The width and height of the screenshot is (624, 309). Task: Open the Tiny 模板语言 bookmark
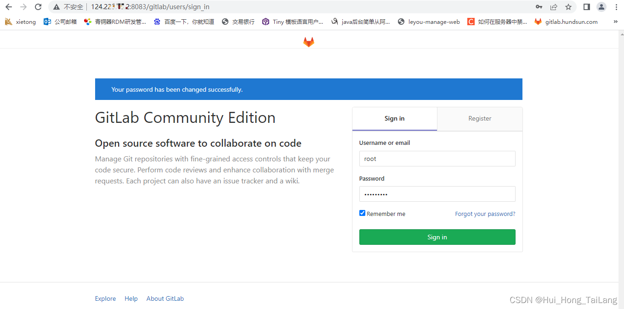(293, 22)
